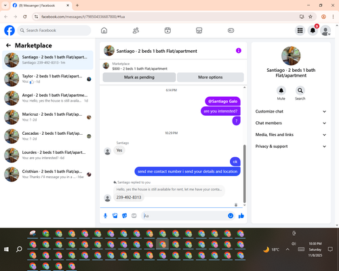
Task: Open the account profile menu
Action: coord(325,30)
